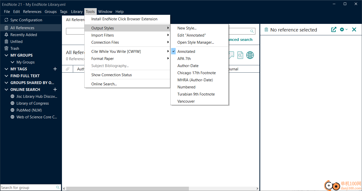Open the Groups menu
Image resolution: width=362 pixels, height=191 pixels.
(51, 12)
